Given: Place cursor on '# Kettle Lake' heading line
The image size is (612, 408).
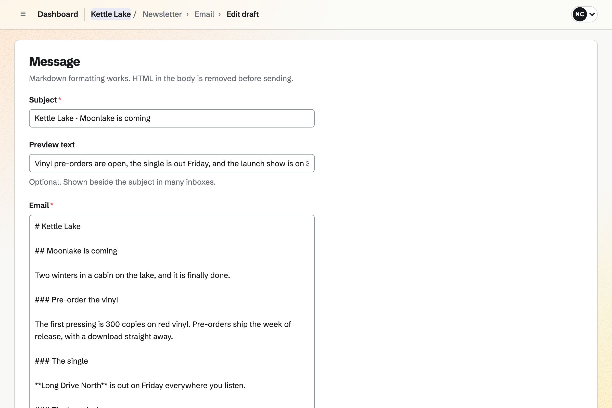Looking at the screenshot, I should coord(58,226).
